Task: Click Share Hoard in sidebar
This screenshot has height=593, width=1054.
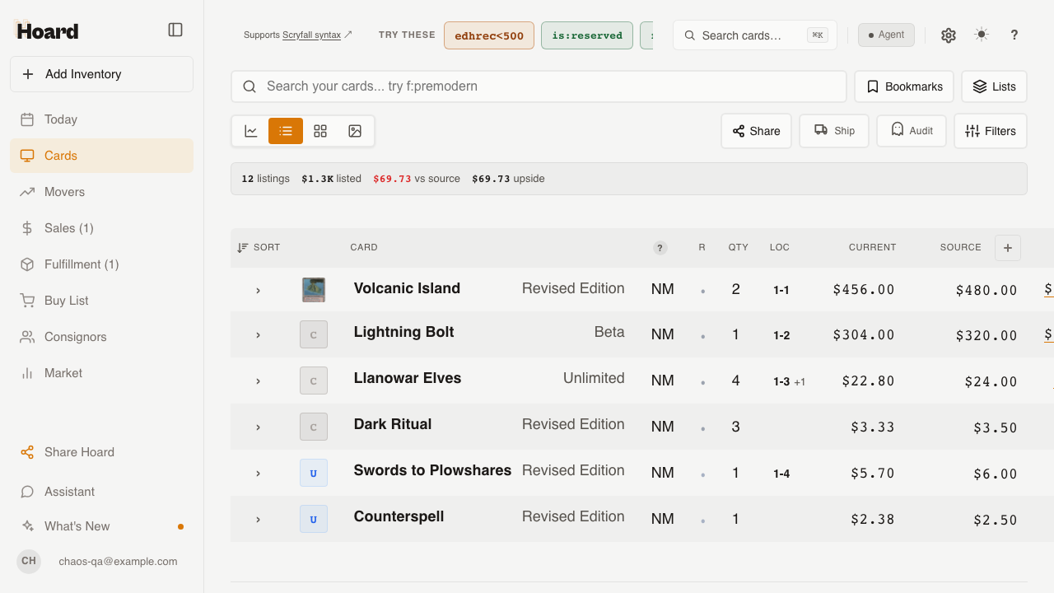Action: click(x=101, y=452)
